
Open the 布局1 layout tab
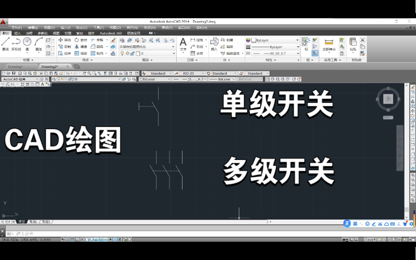[x=33, y=222]
